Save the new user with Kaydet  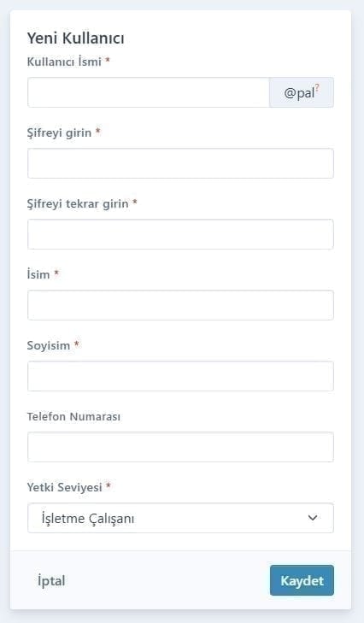click(x=302, y=580)
